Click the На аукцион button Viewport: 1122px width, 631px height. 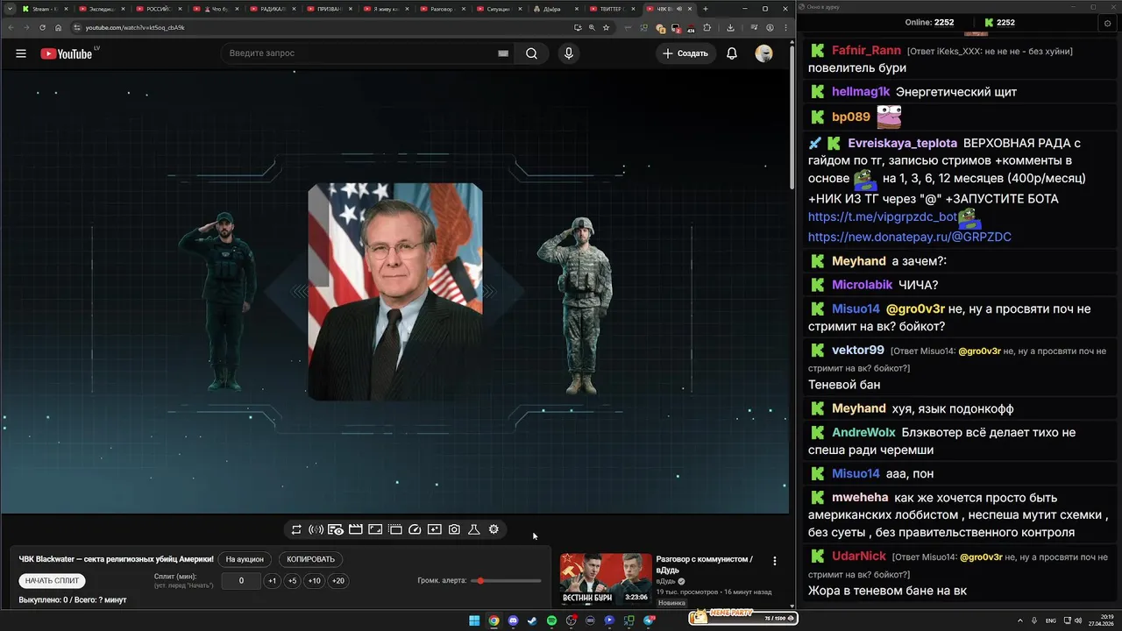[x=245, y=559]
